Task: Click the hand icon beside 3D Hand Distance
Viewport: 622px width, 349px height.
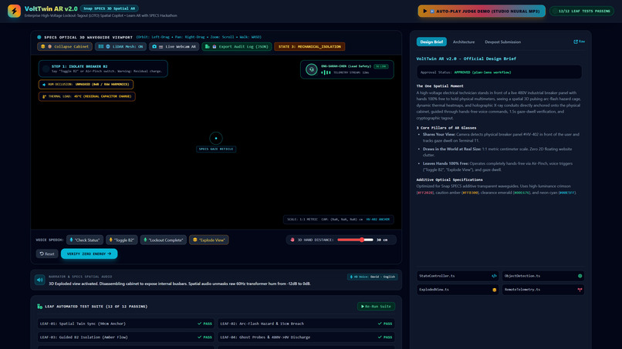Action: (x=292, y=240)
